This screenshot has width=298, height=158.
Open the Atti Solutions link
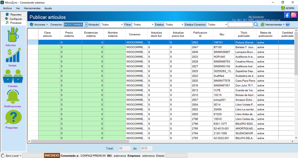pyautogui.click(x=256, y=17)
